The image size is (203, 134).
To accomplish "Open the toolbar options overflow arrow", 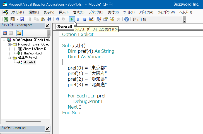I will [185, 20].
